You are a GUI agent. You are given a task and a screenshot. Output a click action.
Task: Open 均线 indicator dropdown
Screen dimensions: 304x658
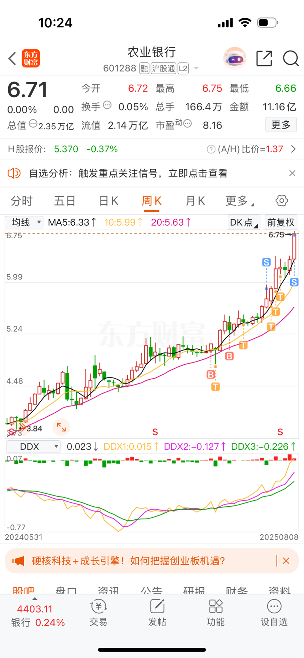24,222
